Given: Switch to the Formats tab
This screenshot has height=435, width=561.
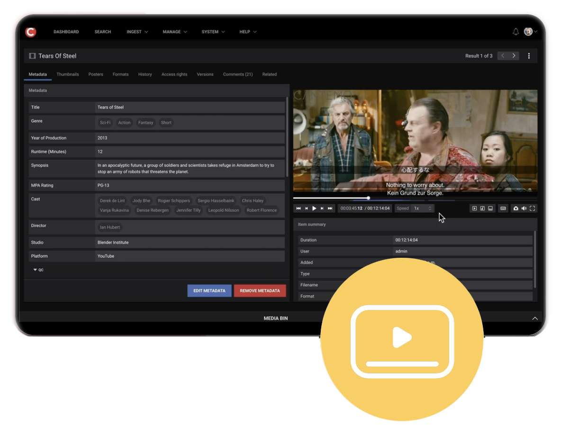Looking at the screenshot, I should 120,74.
